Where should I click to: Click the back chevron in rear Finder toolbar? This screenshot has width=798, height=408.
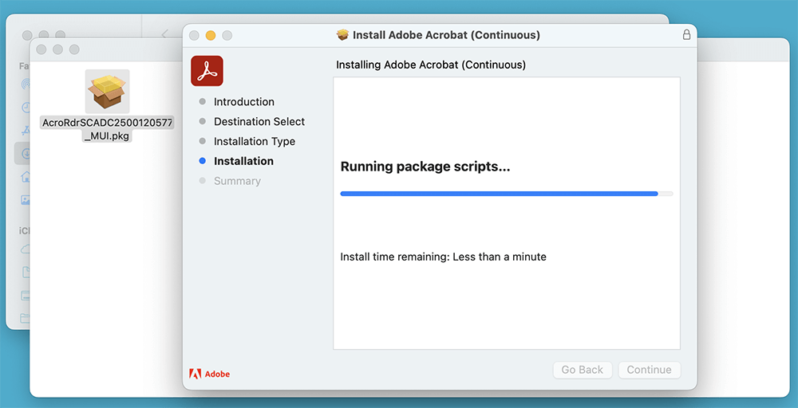click(164, 34)
